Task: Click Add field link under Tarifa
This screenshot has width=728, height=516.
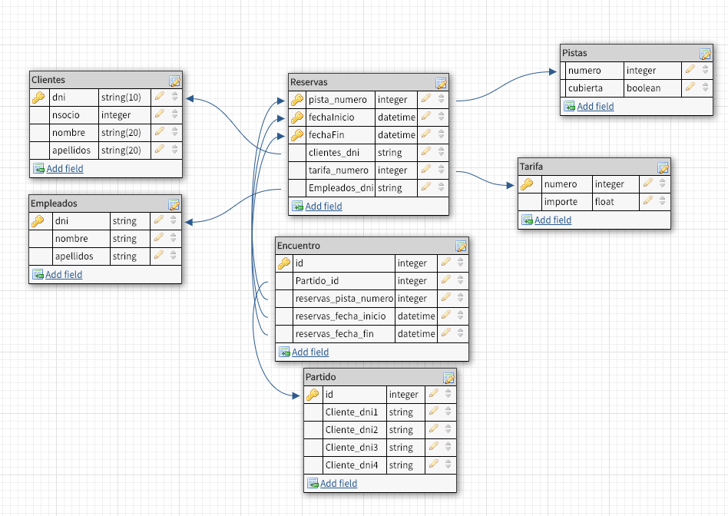Action: 553,220
